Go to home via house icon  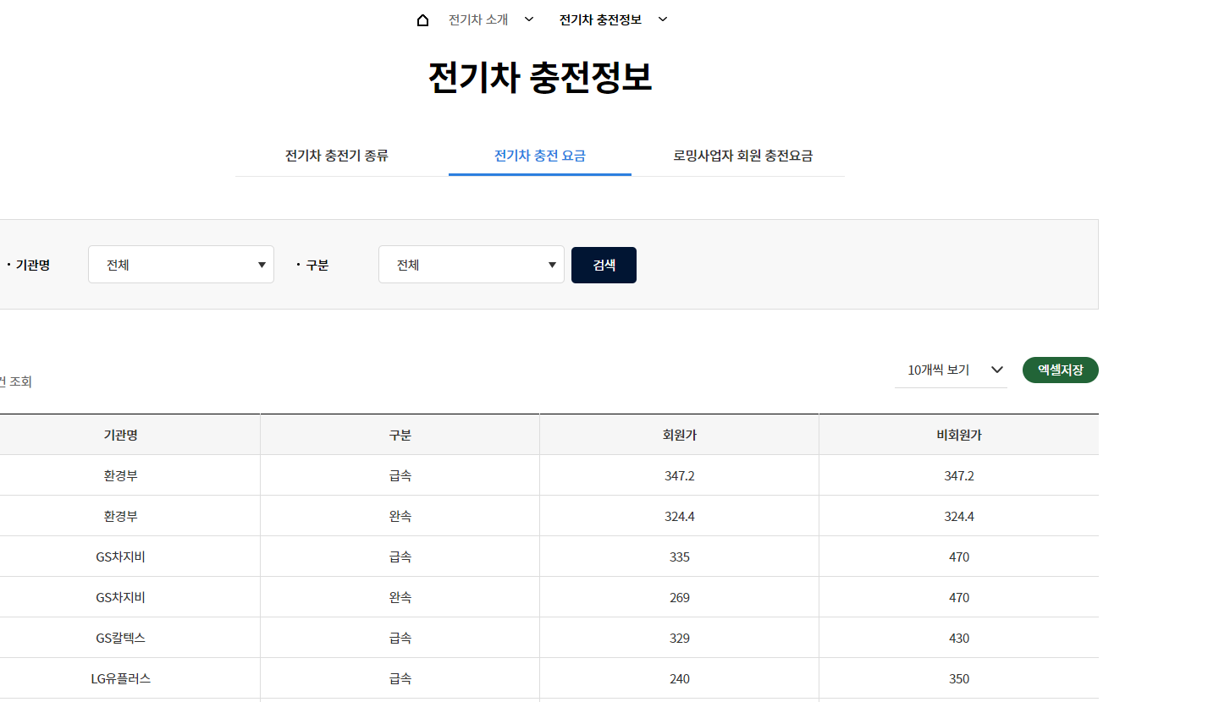point(423,19)
